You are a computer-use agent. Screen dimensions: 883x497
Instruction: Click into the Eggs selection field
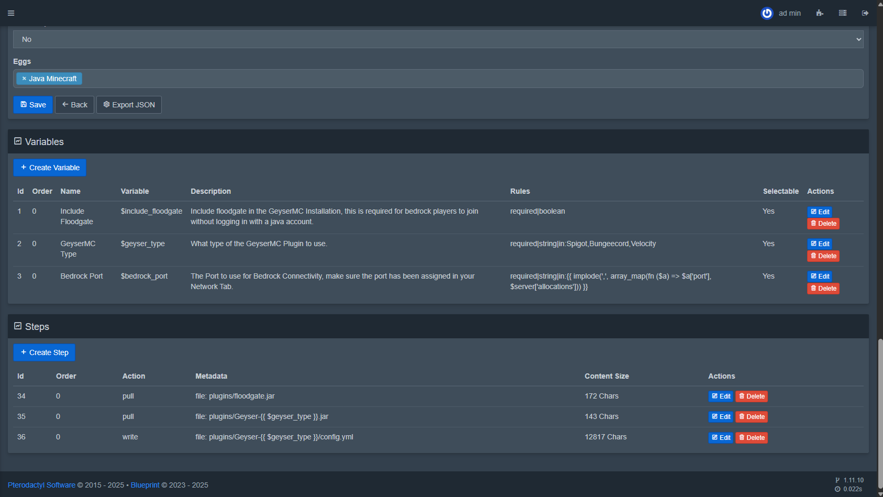[x=471, y=79]
